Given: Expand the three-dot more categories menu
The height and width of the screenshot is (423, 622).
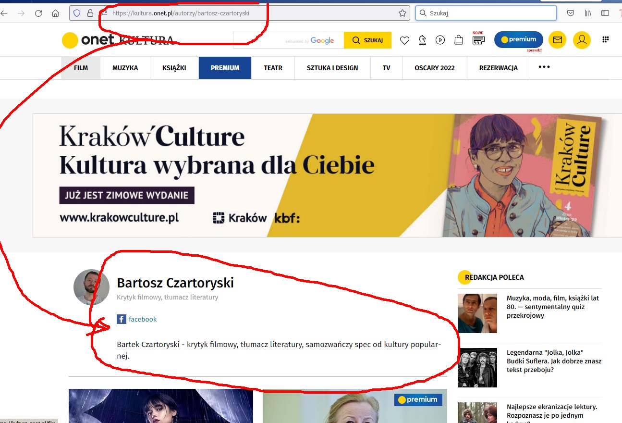Looking at the screenshot, I should coord(543,67).
